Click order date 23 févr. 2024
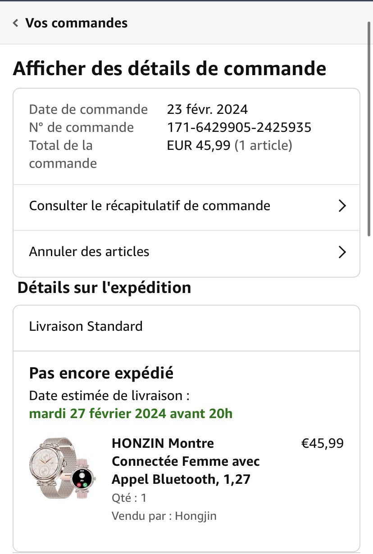373x554 pixels. pyautogui.click(x=207, y=109)
